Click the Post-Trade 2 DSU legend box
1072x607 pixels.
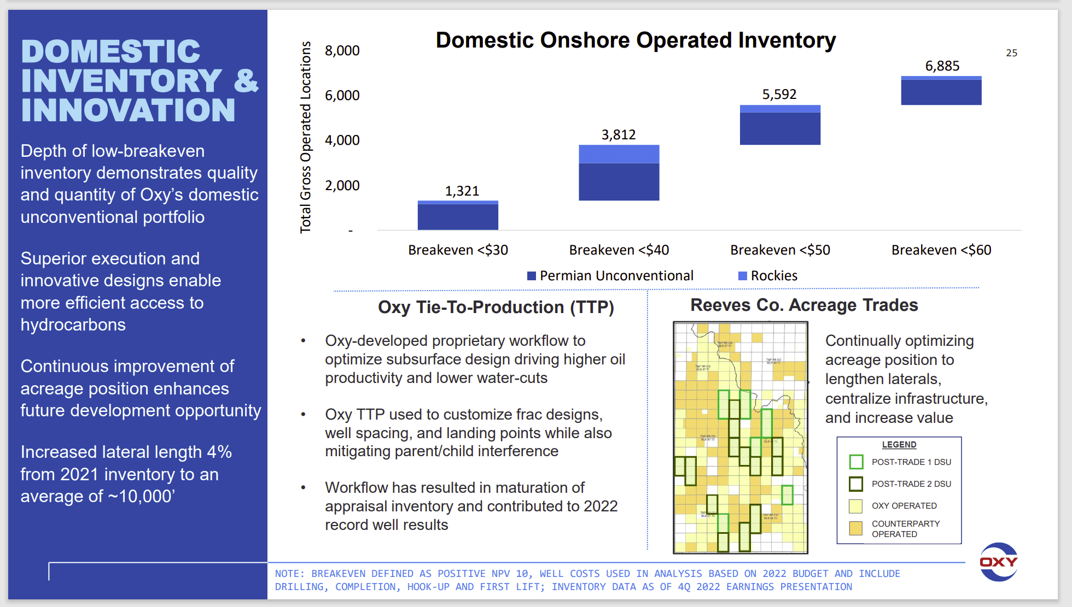[x=856, y=484]
